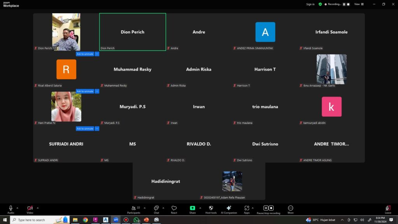Toggle camera with the Video button

[x=30, y=209]
